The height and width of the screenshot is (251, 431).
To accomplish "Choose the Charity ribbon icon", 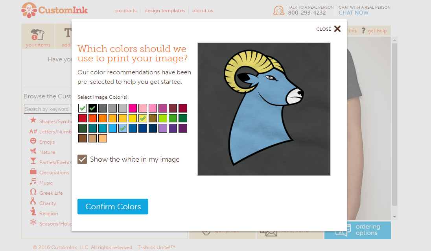I will click(x=33, y=203).
